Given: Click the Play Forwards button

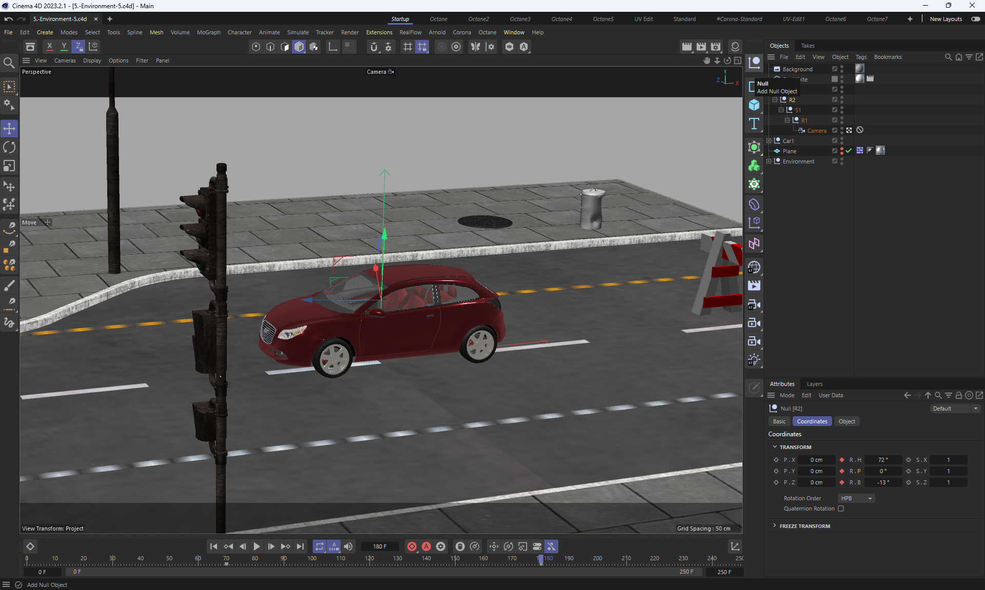Looking at the screenshot, I should point(257,546).
